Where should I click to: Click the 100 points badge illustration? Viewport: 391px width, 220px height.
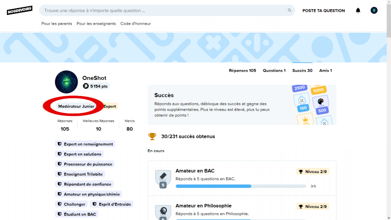[x=302, y=103]
